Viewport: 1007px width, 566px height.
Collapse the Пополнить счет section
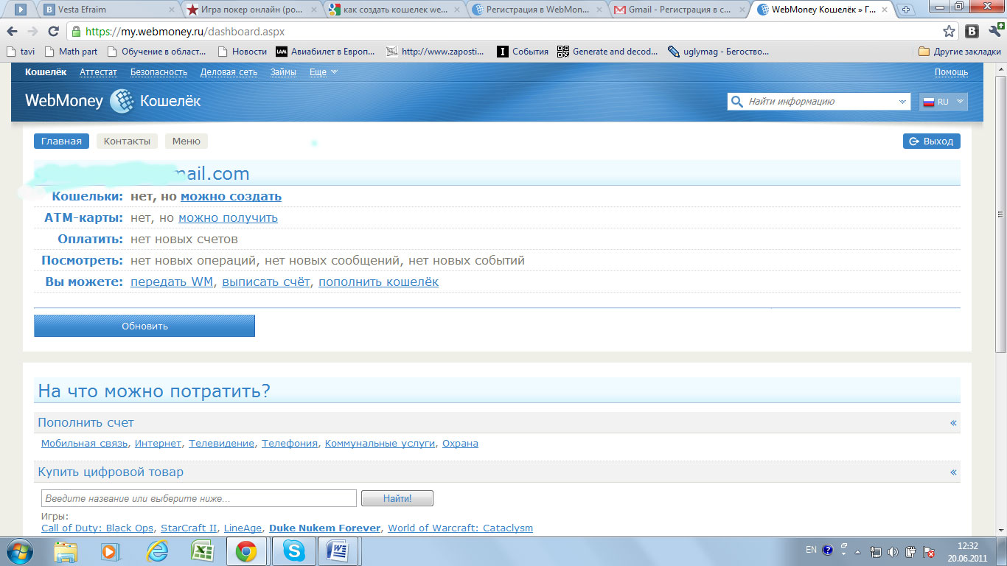coord(953,423)
